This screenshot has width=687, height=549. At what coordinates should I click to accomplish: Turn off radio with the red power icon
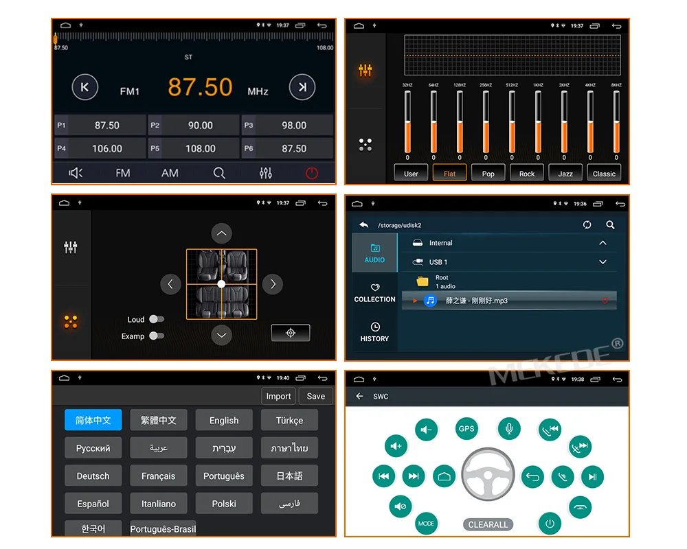pos(311,173)
